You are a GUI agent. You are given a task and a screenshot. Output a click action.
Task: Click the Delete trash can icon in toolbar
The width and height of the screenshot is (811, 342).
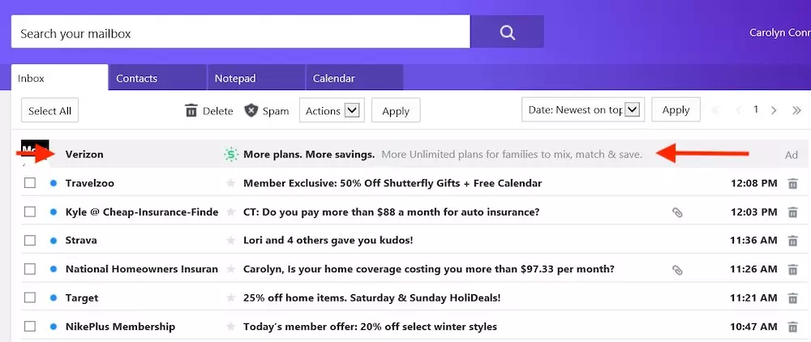191,110
